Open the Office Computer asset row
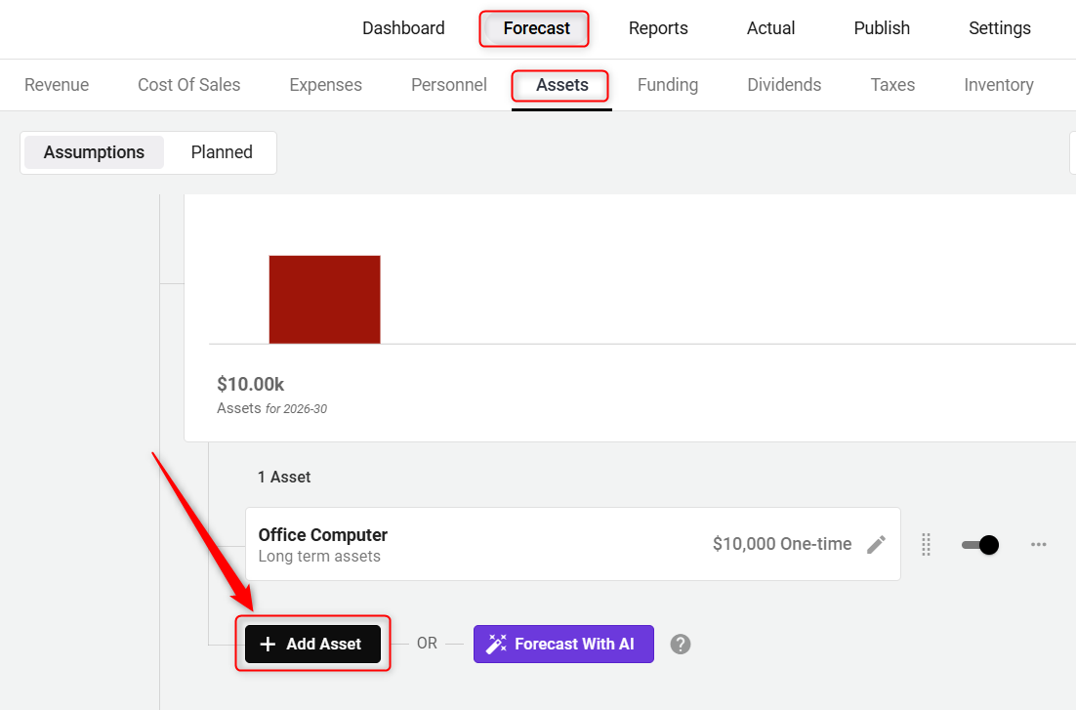1076x710 pixels. 573,544
